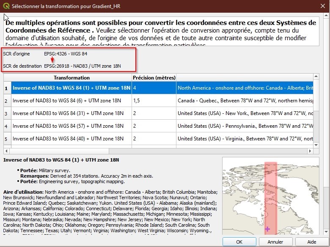Click the 'Transformation' column header
Image resolution: width=330 pixels, height=247 pixels.
[71, 78]
